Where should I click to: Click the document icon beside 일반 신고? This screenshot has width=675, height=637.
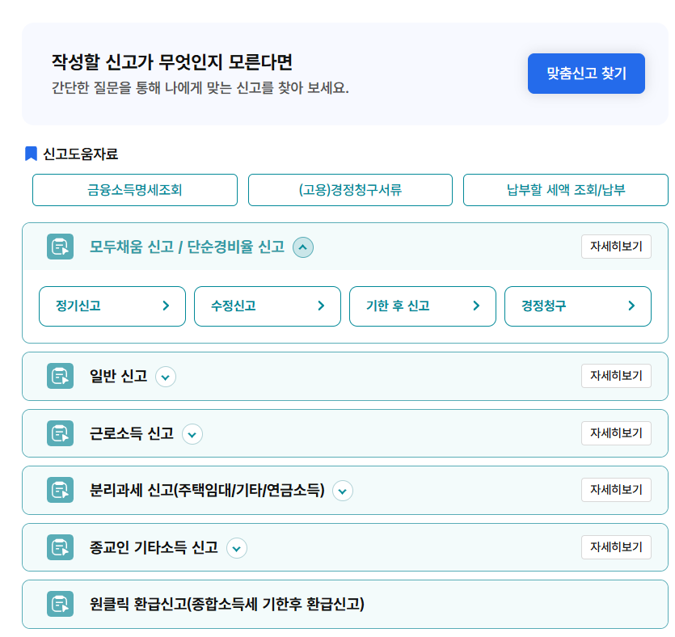(60, 376)
